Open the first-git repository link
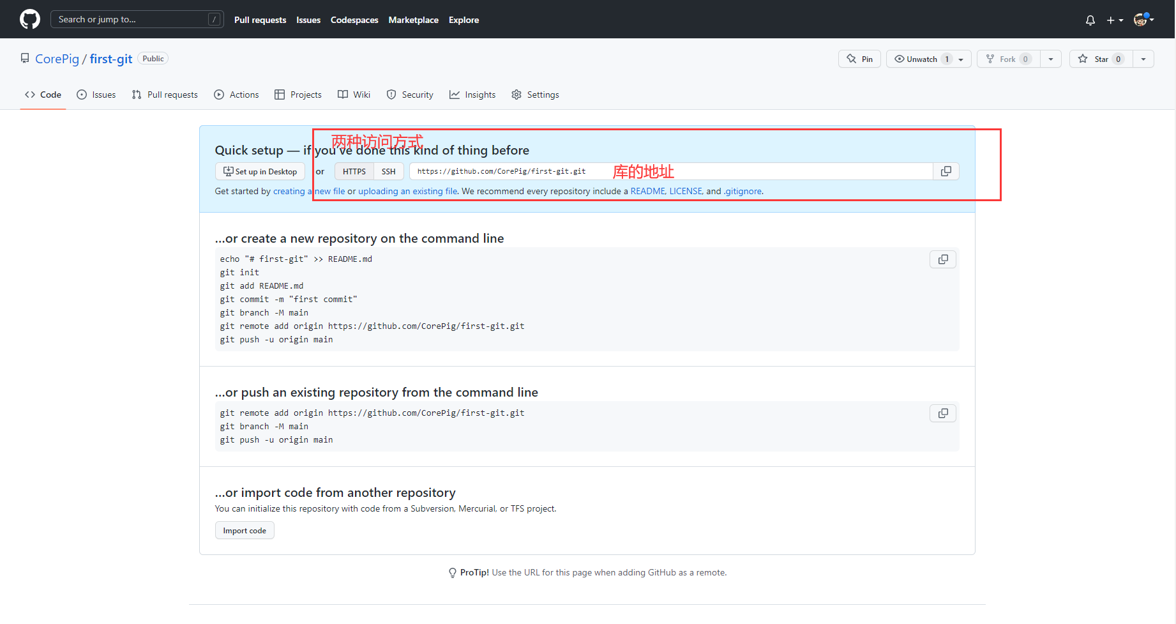Viewport: 1176px width, 624px height. [111, 59]
